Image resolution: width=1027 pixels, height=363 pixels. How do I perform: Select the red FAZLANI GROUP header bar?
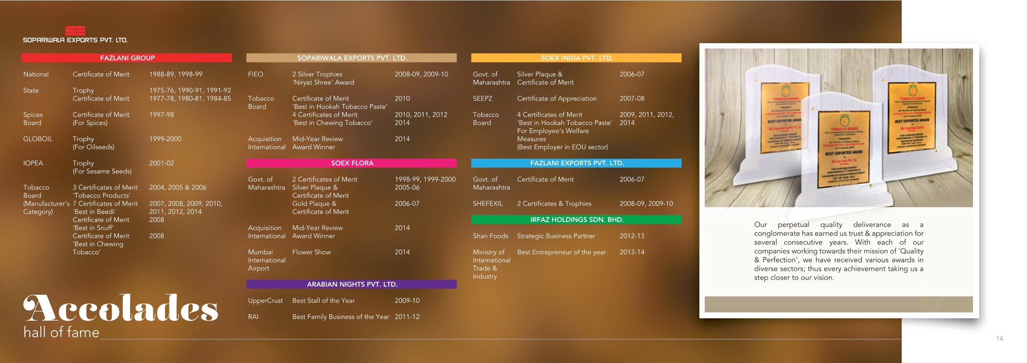tap(127, 58)
